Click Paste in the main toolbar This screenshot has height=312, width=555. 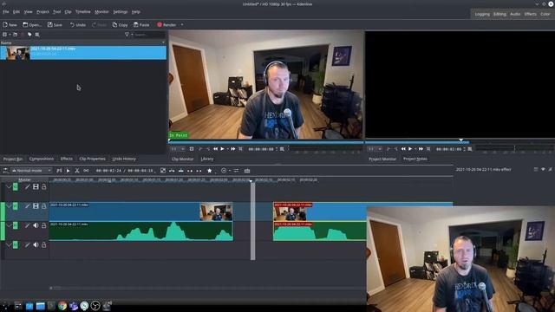[x=141, y=25]
